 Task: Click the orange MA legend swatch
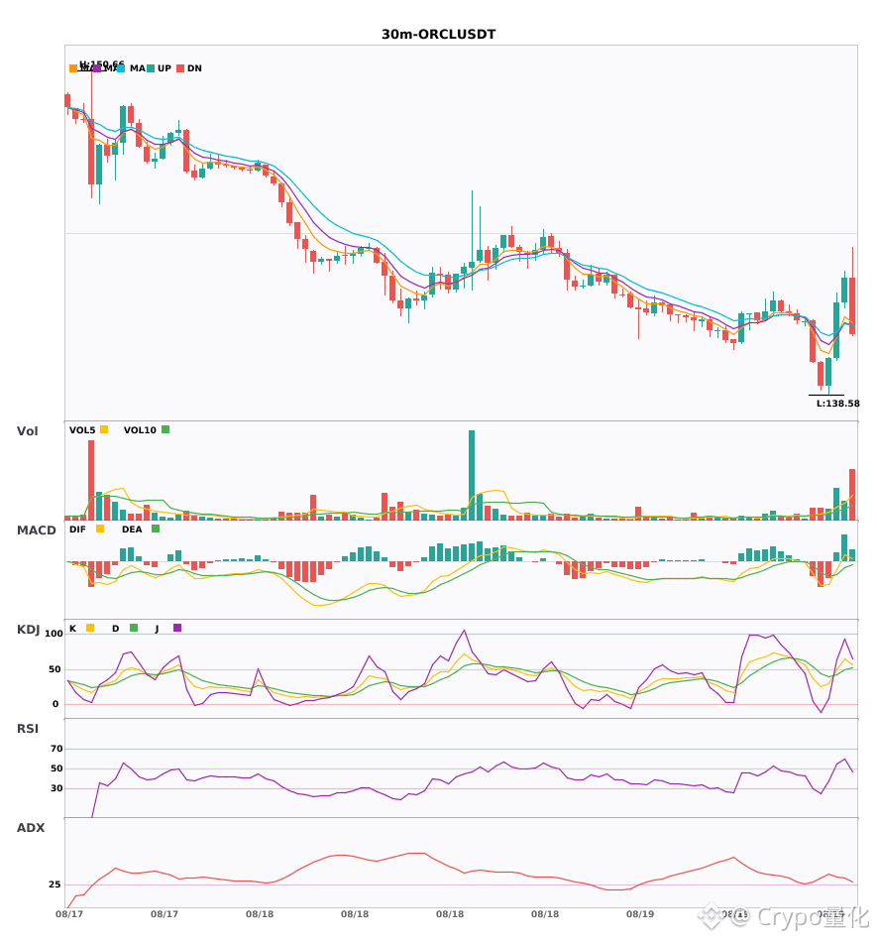click(73, 68)
